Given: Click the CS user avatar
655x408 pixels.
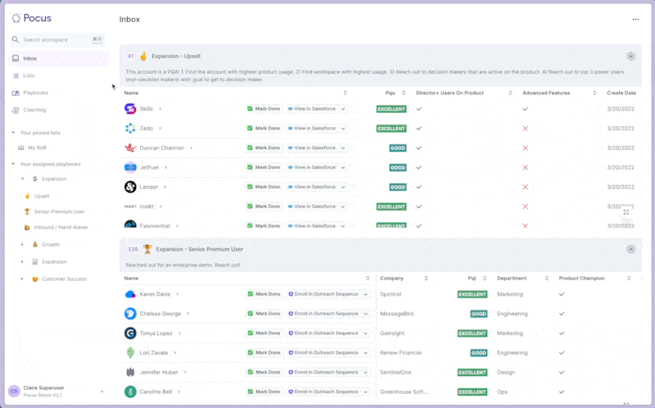Looking at the screenshot, I should 14,391.
